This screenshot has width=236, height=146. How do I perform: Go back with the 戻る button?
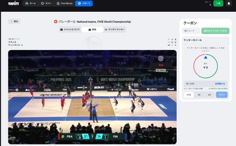(x=14, y=22)
